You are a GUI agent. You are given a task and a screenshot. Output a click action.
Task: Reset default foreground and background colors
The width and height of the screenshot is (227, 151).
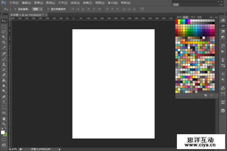[2, 128]
